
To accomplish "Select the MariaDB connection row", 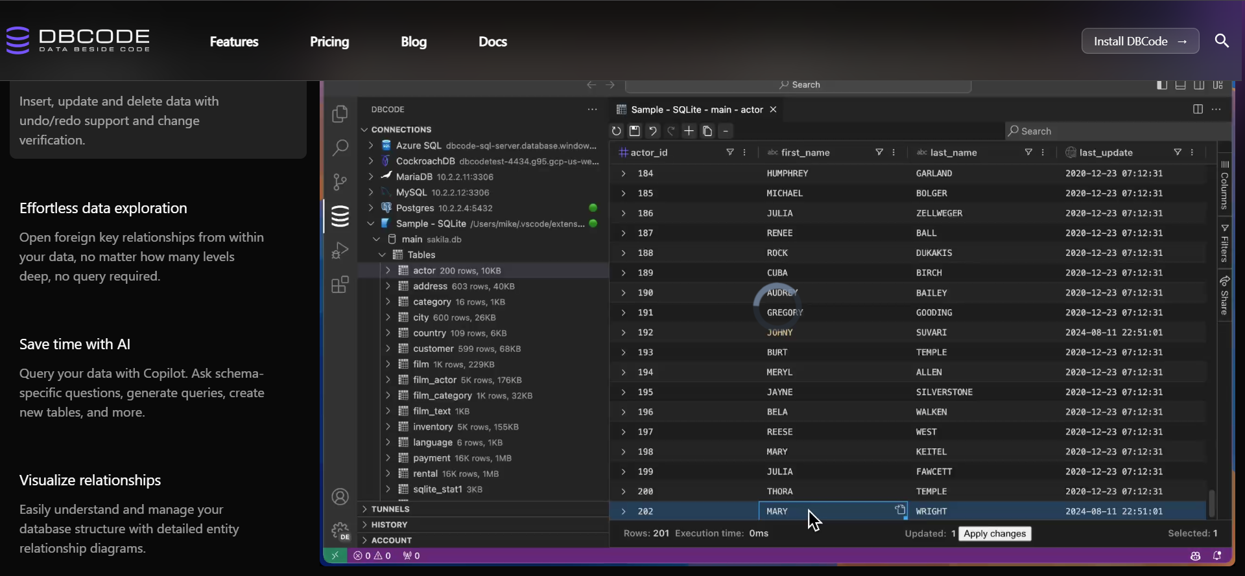I will point(483,177).
